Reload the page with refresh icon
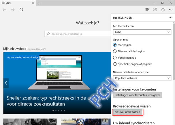Screen dimensions: 175x125 21,9
